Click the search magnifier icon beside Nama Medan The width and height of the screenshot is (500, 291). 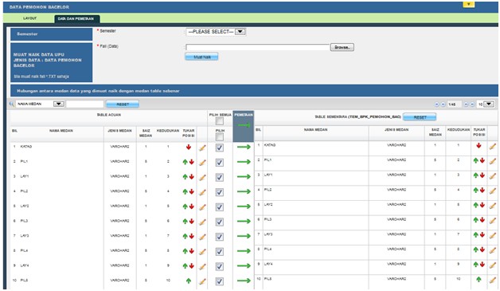[x=12, y=104]
